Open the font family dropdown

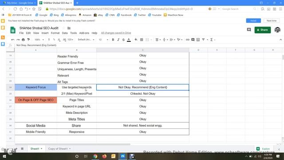click(x=86, y=40)
